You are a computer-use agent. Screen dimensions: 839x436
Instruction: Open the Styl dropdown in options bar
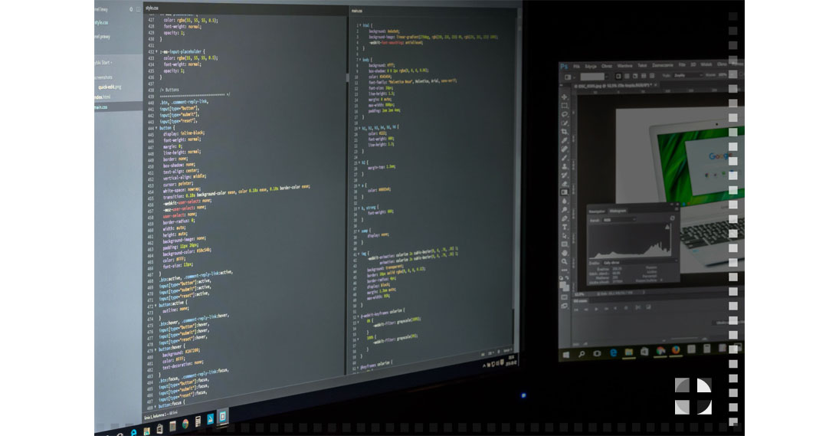click(687, 76)
